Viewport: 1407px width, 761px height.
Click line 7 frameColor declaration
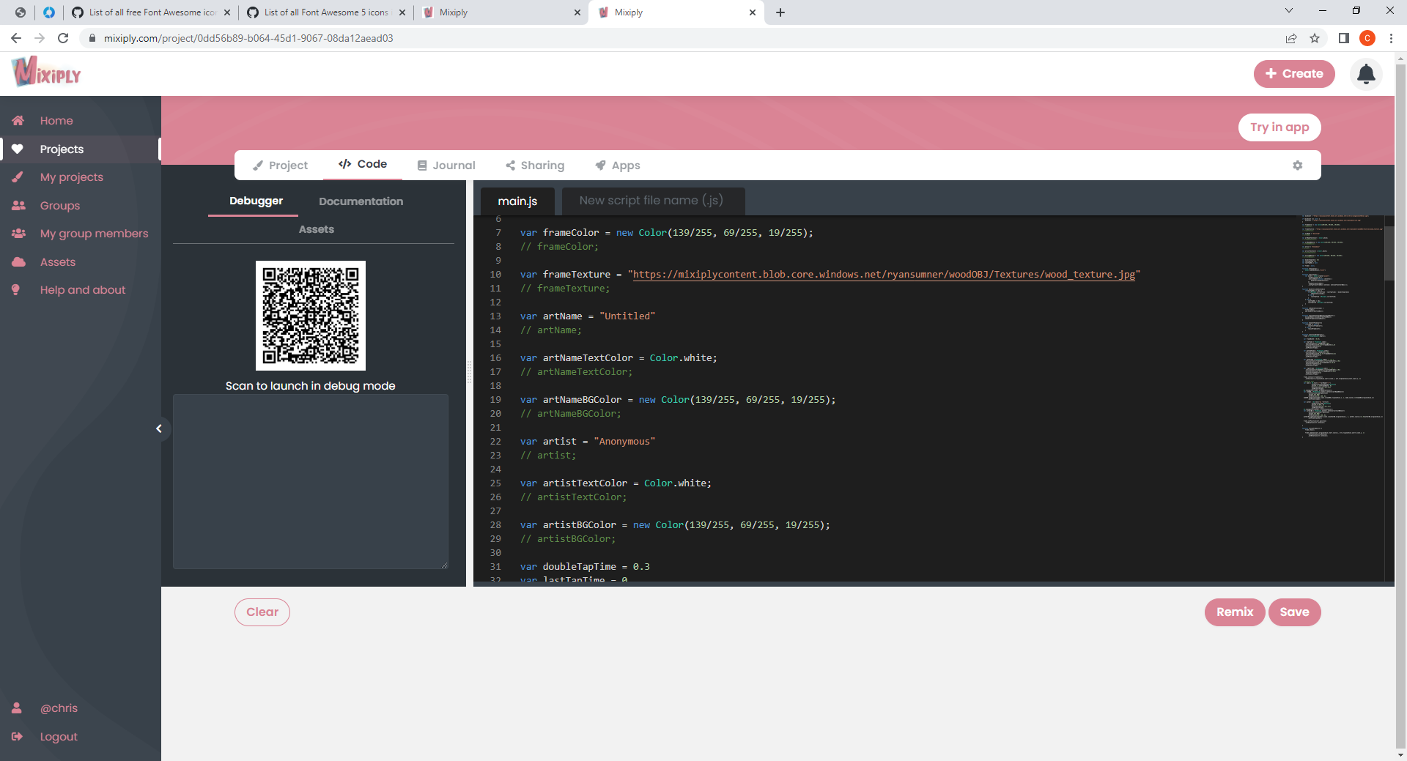click(667, 233)
